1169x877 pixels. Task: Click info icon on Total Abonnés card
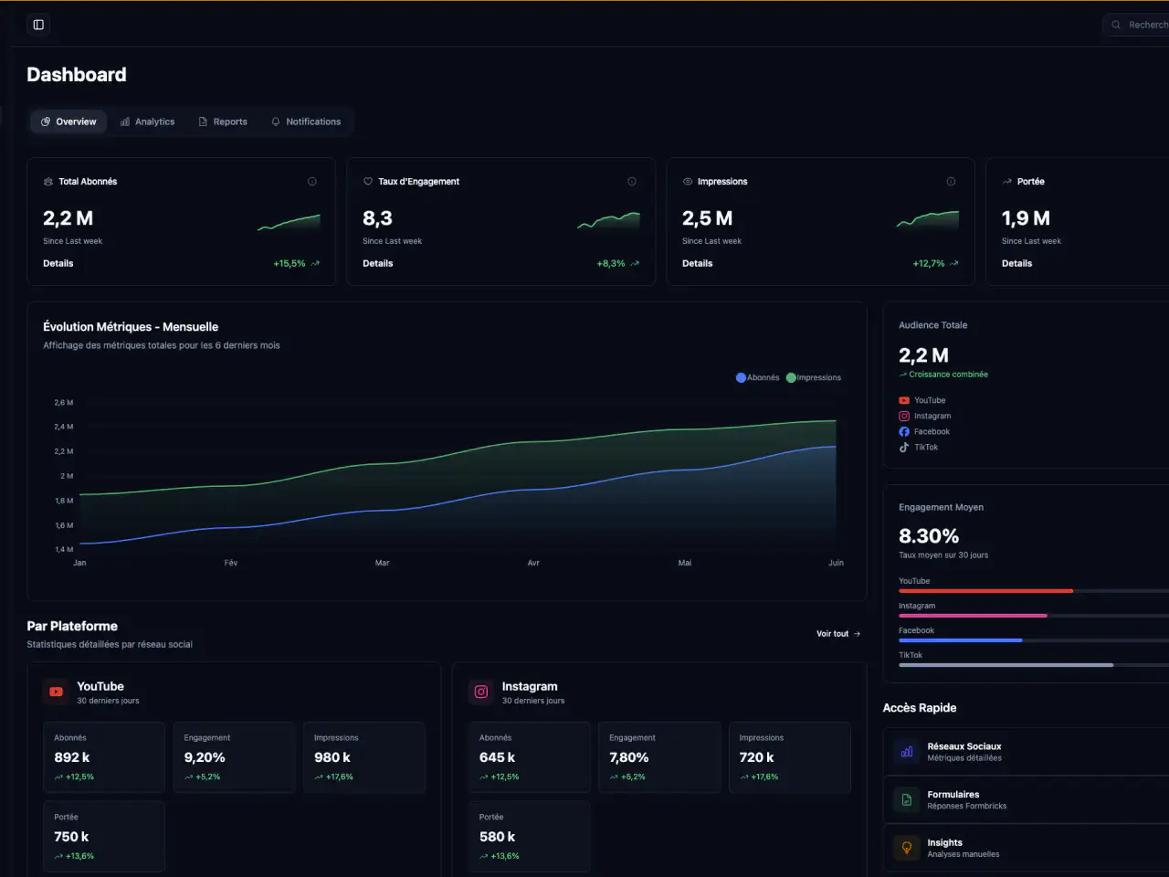(x=312, y=182)
